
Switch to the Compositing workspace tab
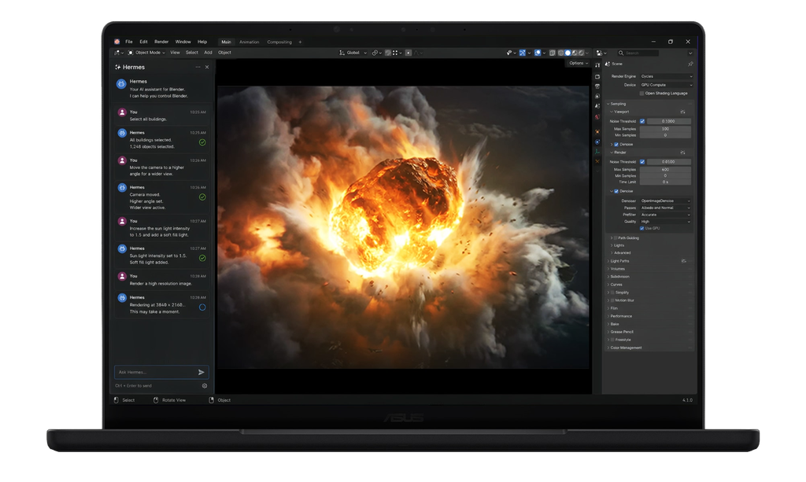point(279,42)
